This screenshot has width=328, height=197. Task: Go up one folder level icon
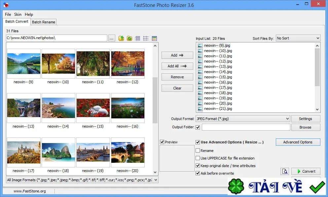pyautogui.click(x=121, y=38)
